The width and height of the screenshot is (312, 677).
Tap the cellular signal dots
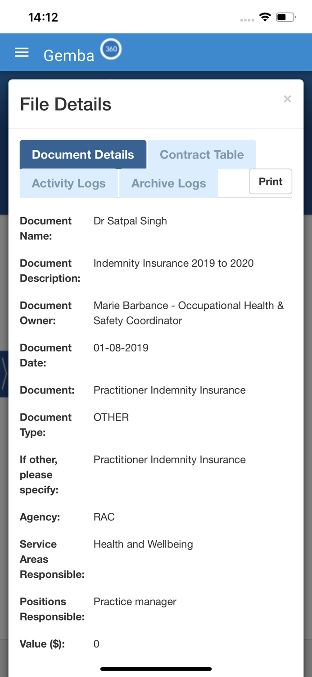point(247,20)
